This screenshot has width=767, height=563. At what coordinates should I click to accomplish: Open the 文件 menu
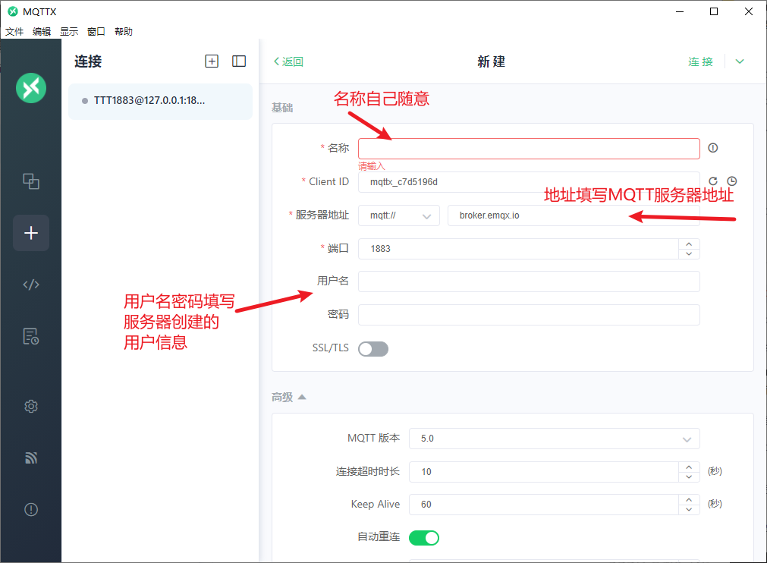(x=14, y=32)
